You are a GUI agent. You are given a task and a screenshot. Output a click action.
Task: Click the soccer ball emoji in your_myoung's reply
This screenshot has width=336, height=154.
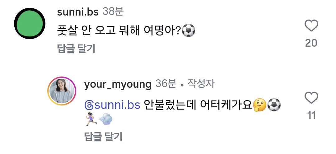(274, 105)
